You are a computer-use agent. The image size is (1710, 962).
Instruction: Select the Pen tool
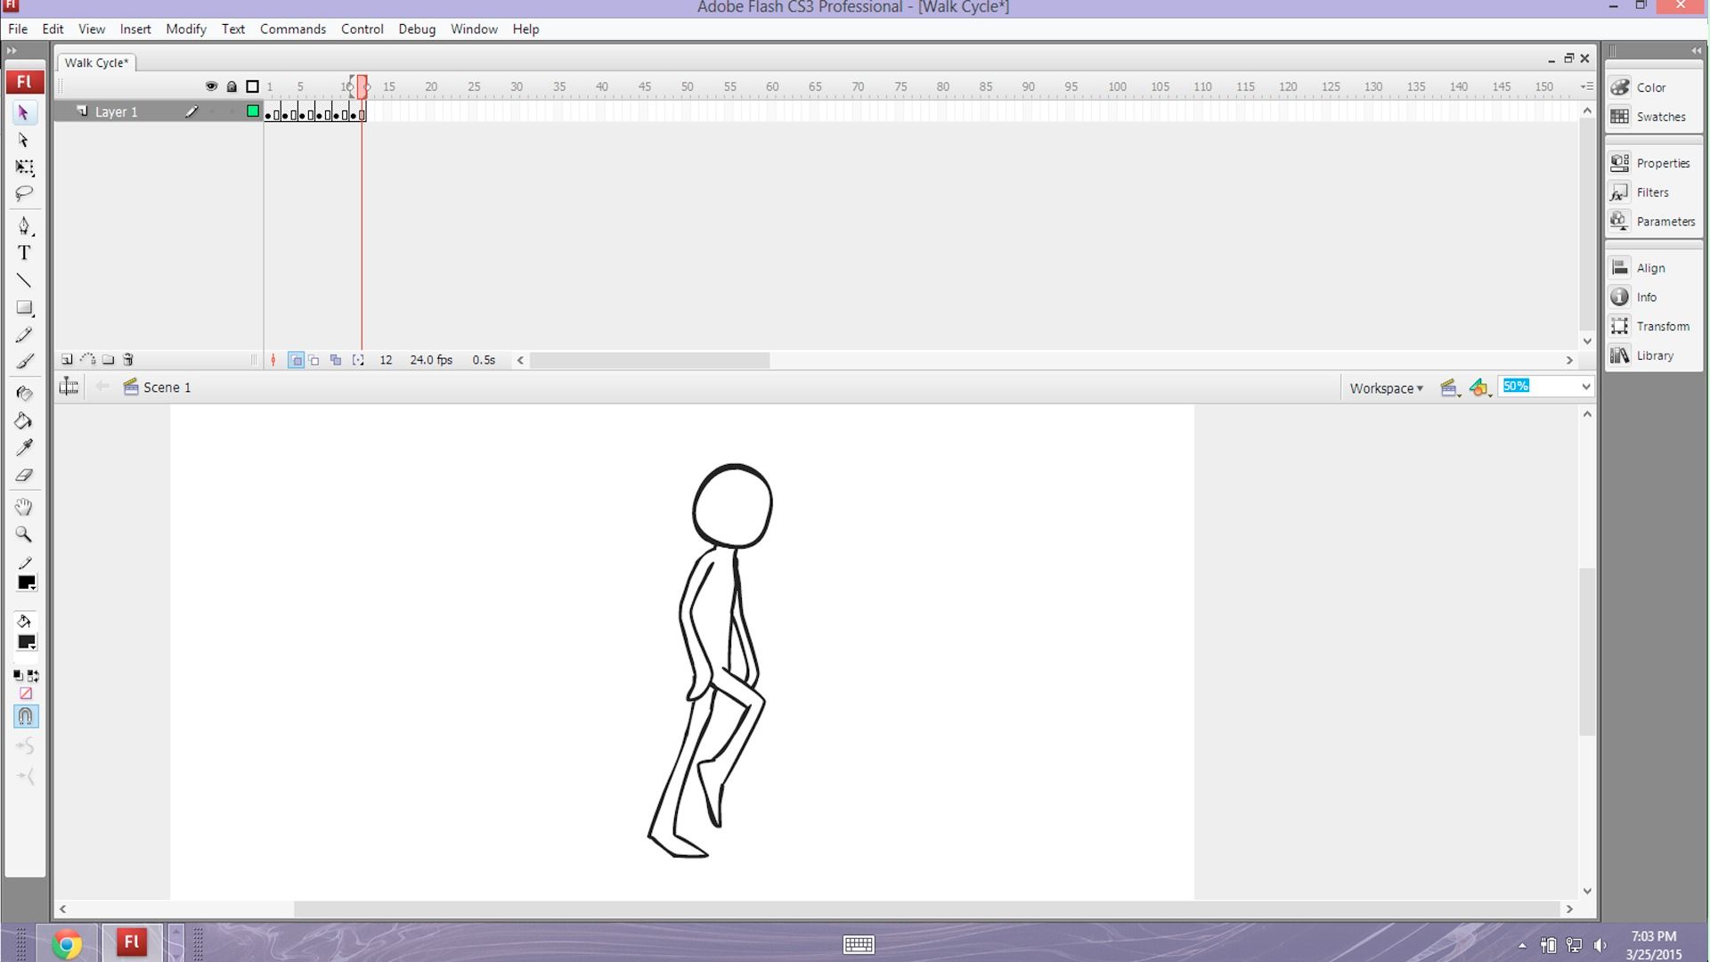(24, 225)
